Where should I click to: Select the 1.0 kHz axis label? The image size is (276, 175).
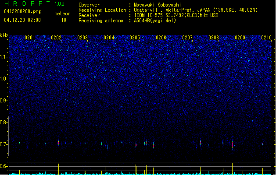coord(4,79)
